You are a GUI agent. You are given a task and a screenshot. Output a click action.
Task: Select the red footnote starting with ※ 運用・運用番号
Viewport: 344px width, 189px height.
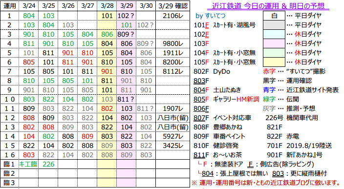266,183
